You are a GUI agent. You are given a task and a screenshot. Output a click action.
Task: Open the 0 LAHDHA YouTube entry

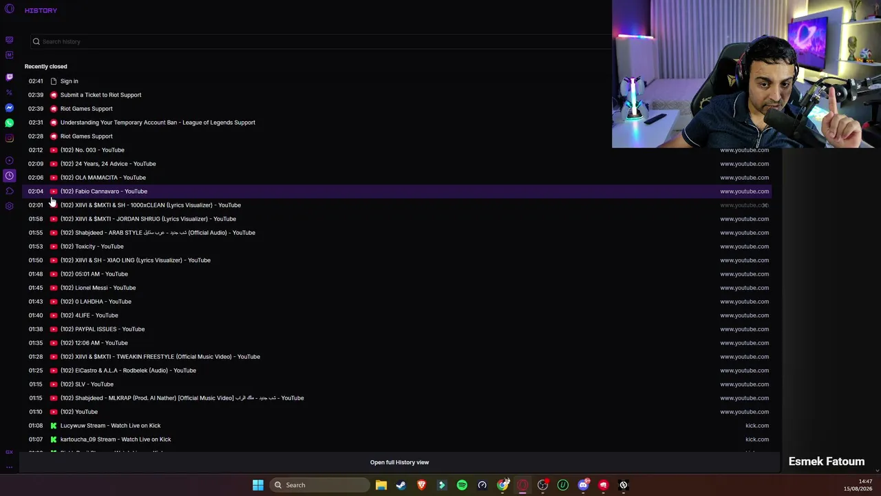pyautogui.click(x=396, y=302)
